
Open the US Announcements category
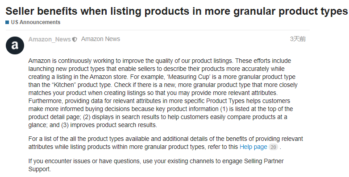point(36,22)
